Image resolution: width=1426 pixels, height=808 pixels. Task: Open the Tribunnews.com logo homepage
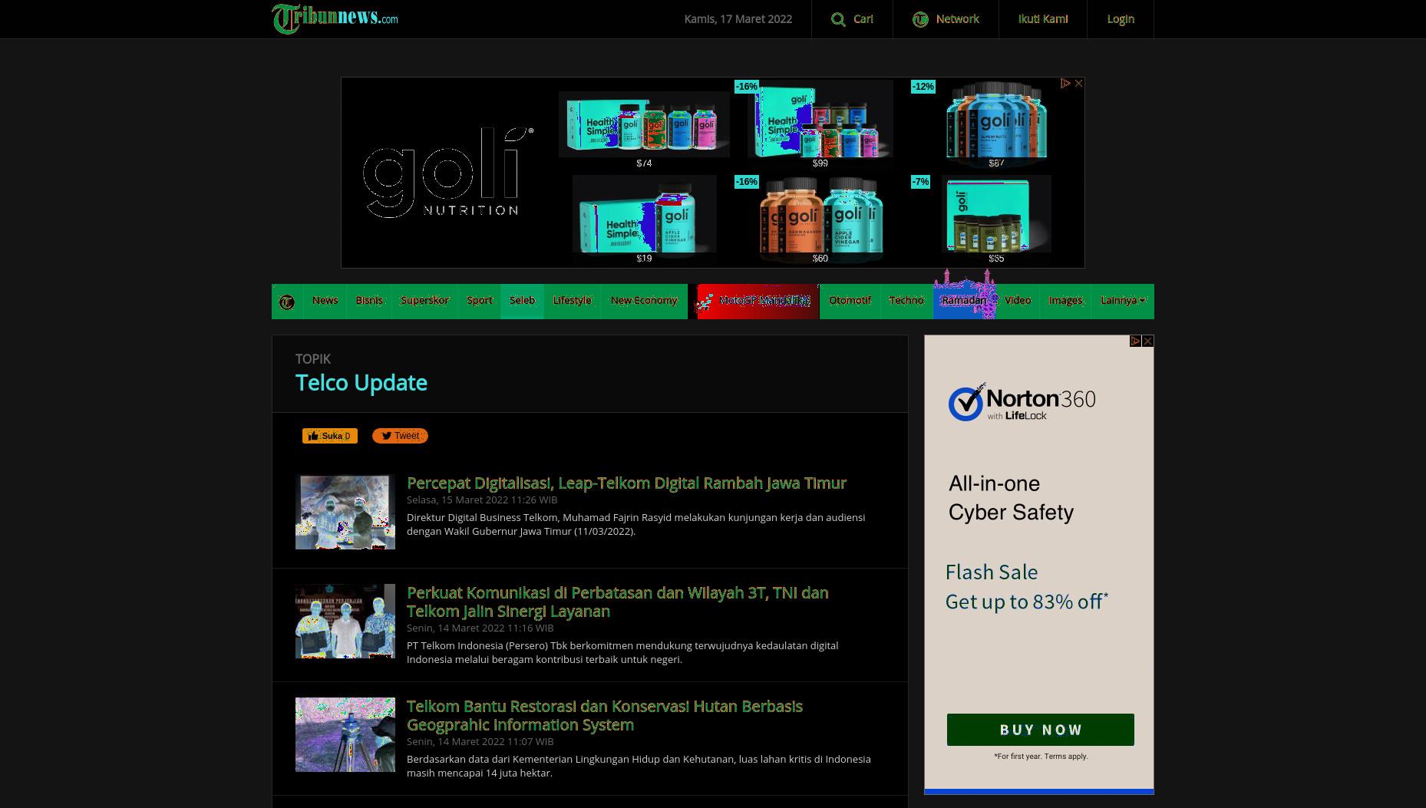335,18
